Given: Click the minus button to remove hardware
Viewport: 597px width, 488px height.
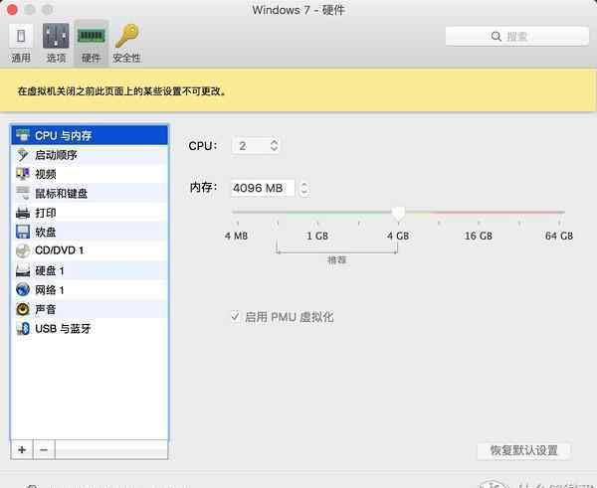Looking at the screenshot, I should pyautogui.click(x=44, y=450).
